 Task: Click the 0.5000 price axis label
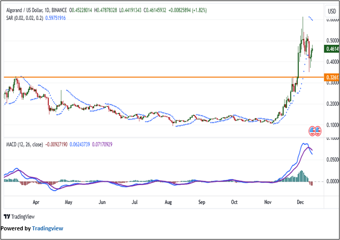333,41
